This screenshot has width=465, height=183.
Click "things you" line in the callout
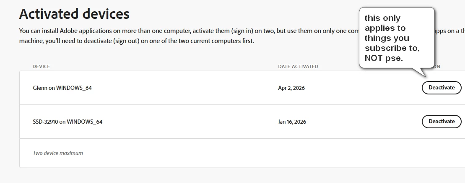coord(387,38)
